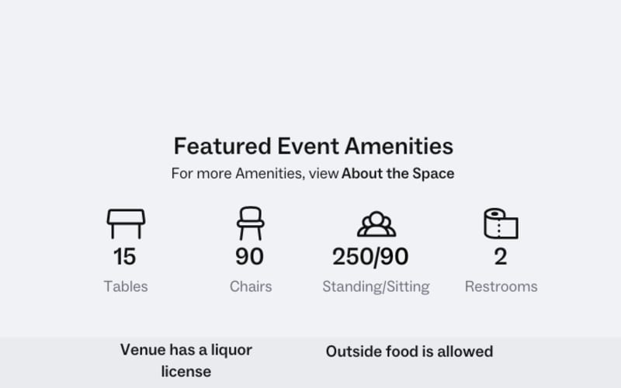
Task: Click the 250/90 capacity number
Action: [x=370, y=257]
